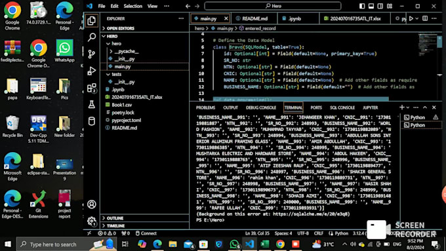Collapse the HERO root folder

coord(145,36)
